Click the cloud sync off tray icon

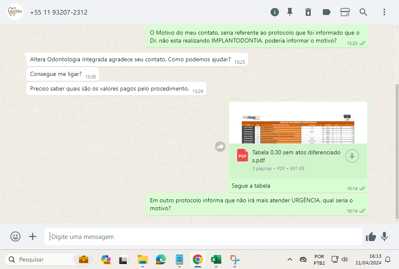pyautogui.click(x=303, y=259)
